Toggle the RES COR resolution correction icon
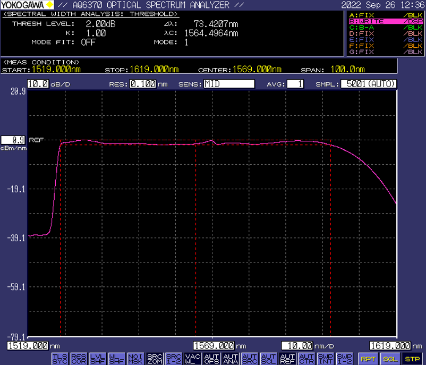Image resolution: width=426 pixels, height=365 pixels. 78,359
